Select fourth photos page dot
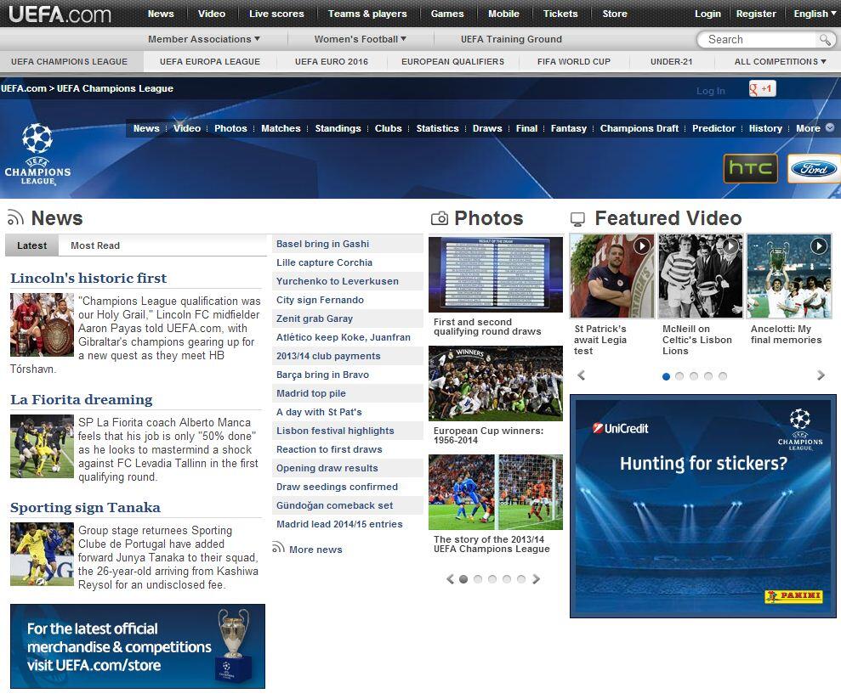Screen dimensions: 841x699 tap(507, 579)
